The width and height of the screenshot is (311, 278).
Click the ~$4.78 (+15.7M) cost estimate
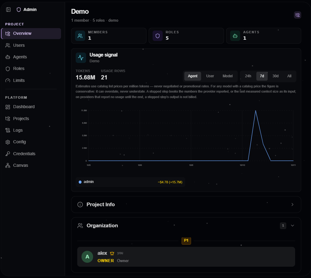[170, 182]
